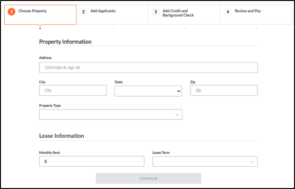Click the Lease Term label
Screen dimensions: 295x189
point(161,153)
